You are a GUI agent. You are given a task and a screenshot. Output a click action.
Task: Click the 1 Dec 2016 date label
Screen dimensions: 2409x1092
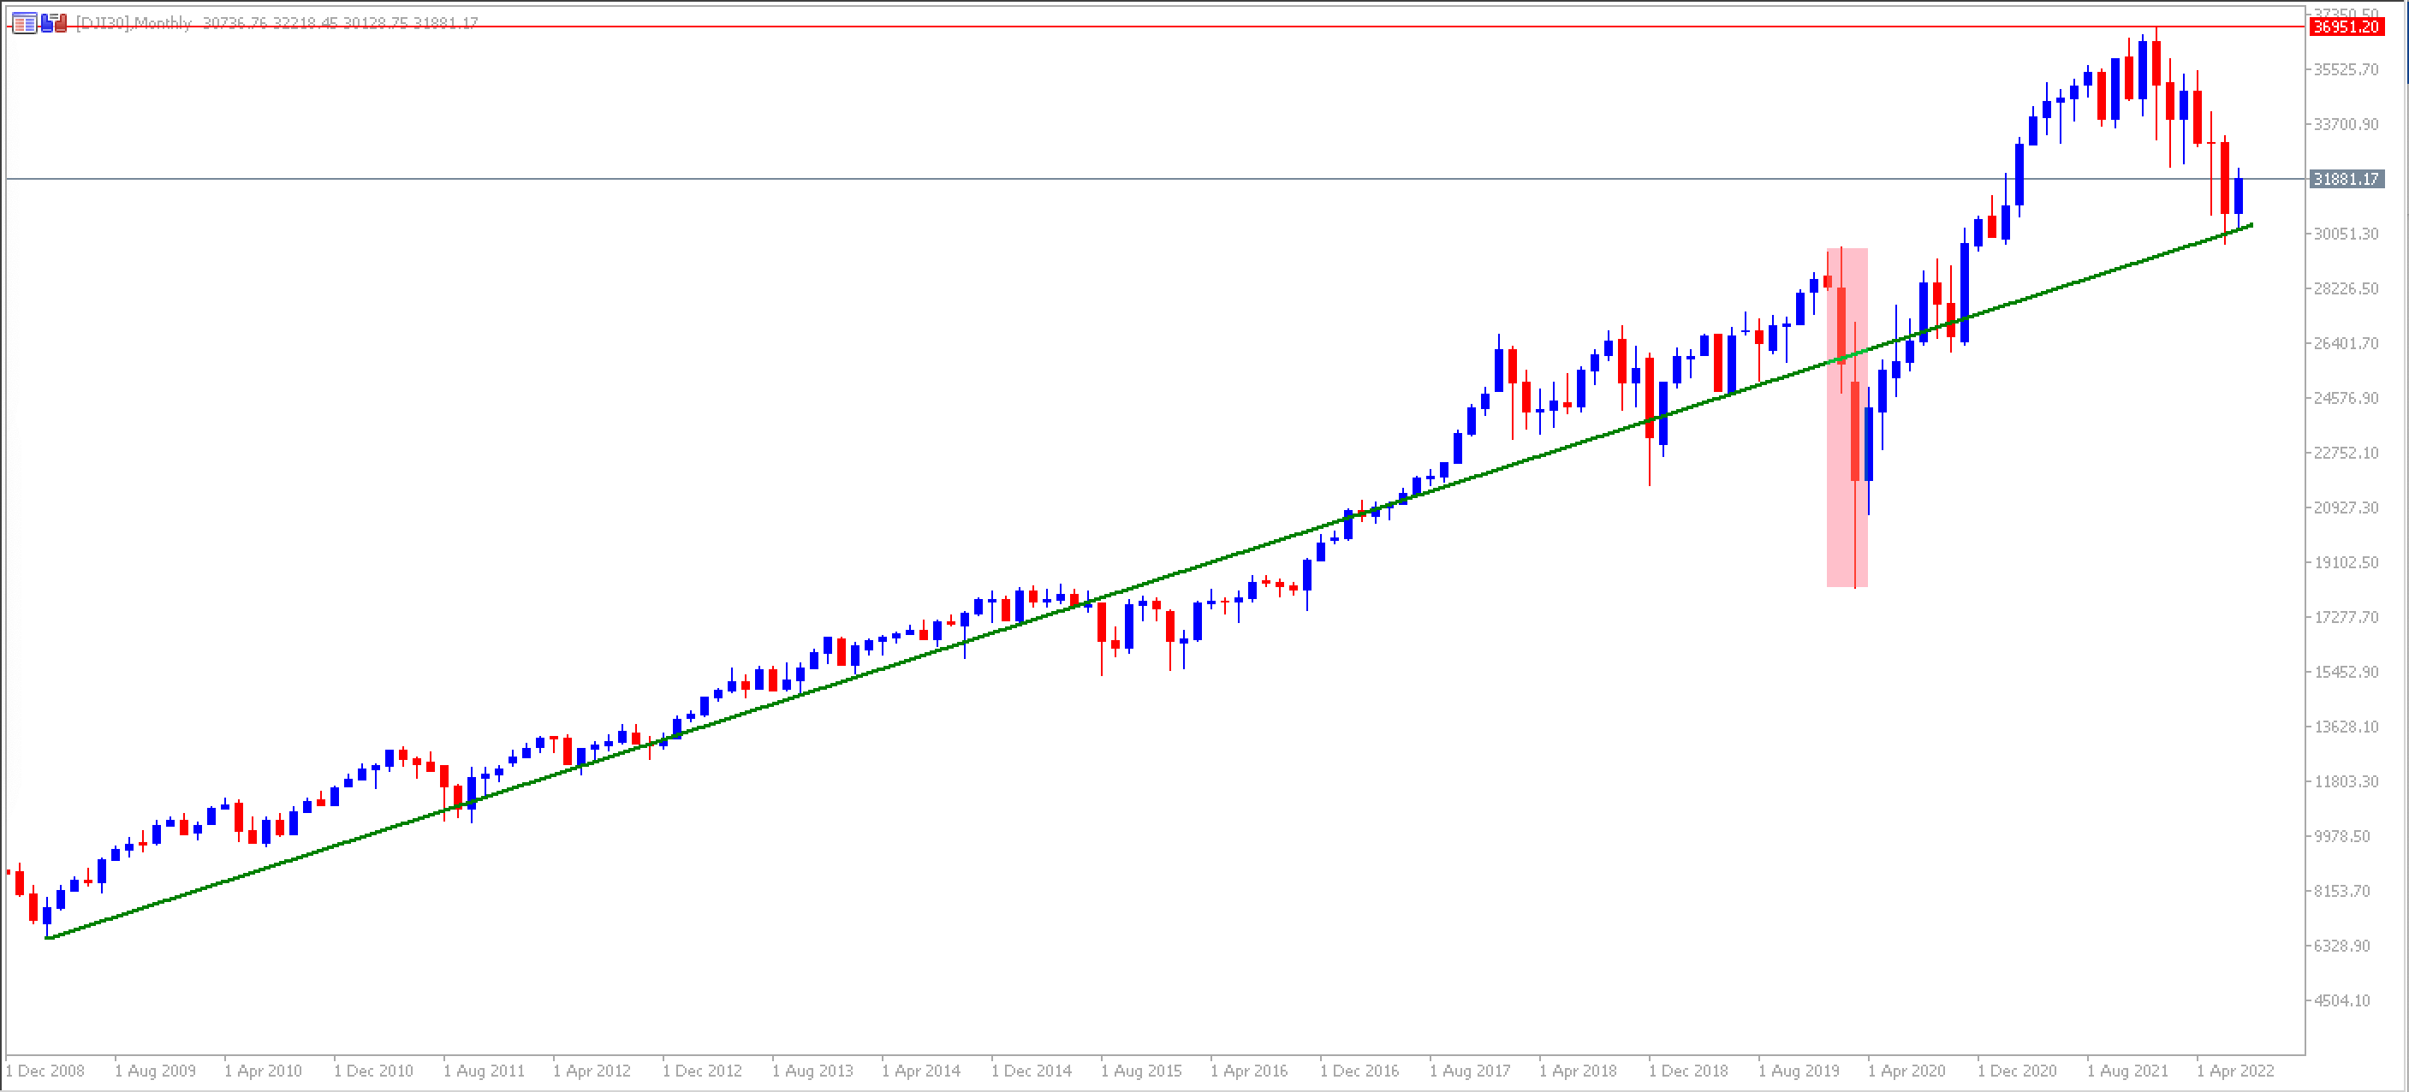point(1359,1071)
